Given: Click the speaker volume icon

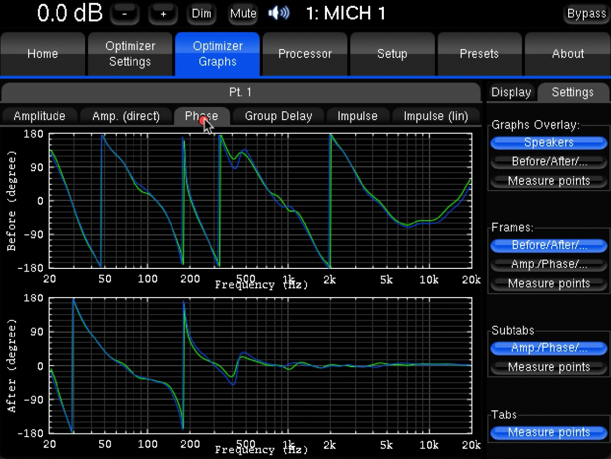Looking at the screenshot, I should [x=279, y=13].
